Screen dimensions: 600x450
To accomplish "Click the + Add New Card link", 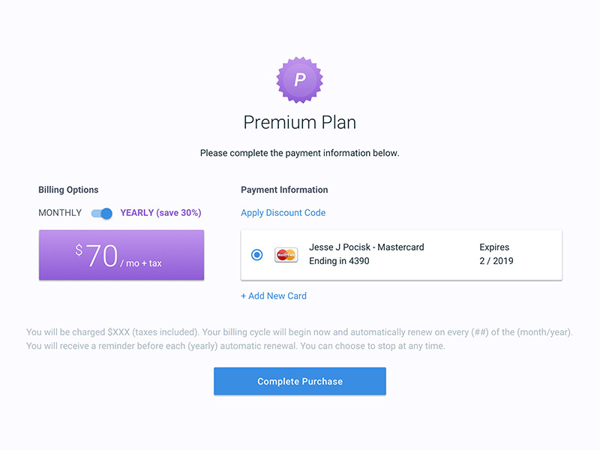I will tap(273, 296).
